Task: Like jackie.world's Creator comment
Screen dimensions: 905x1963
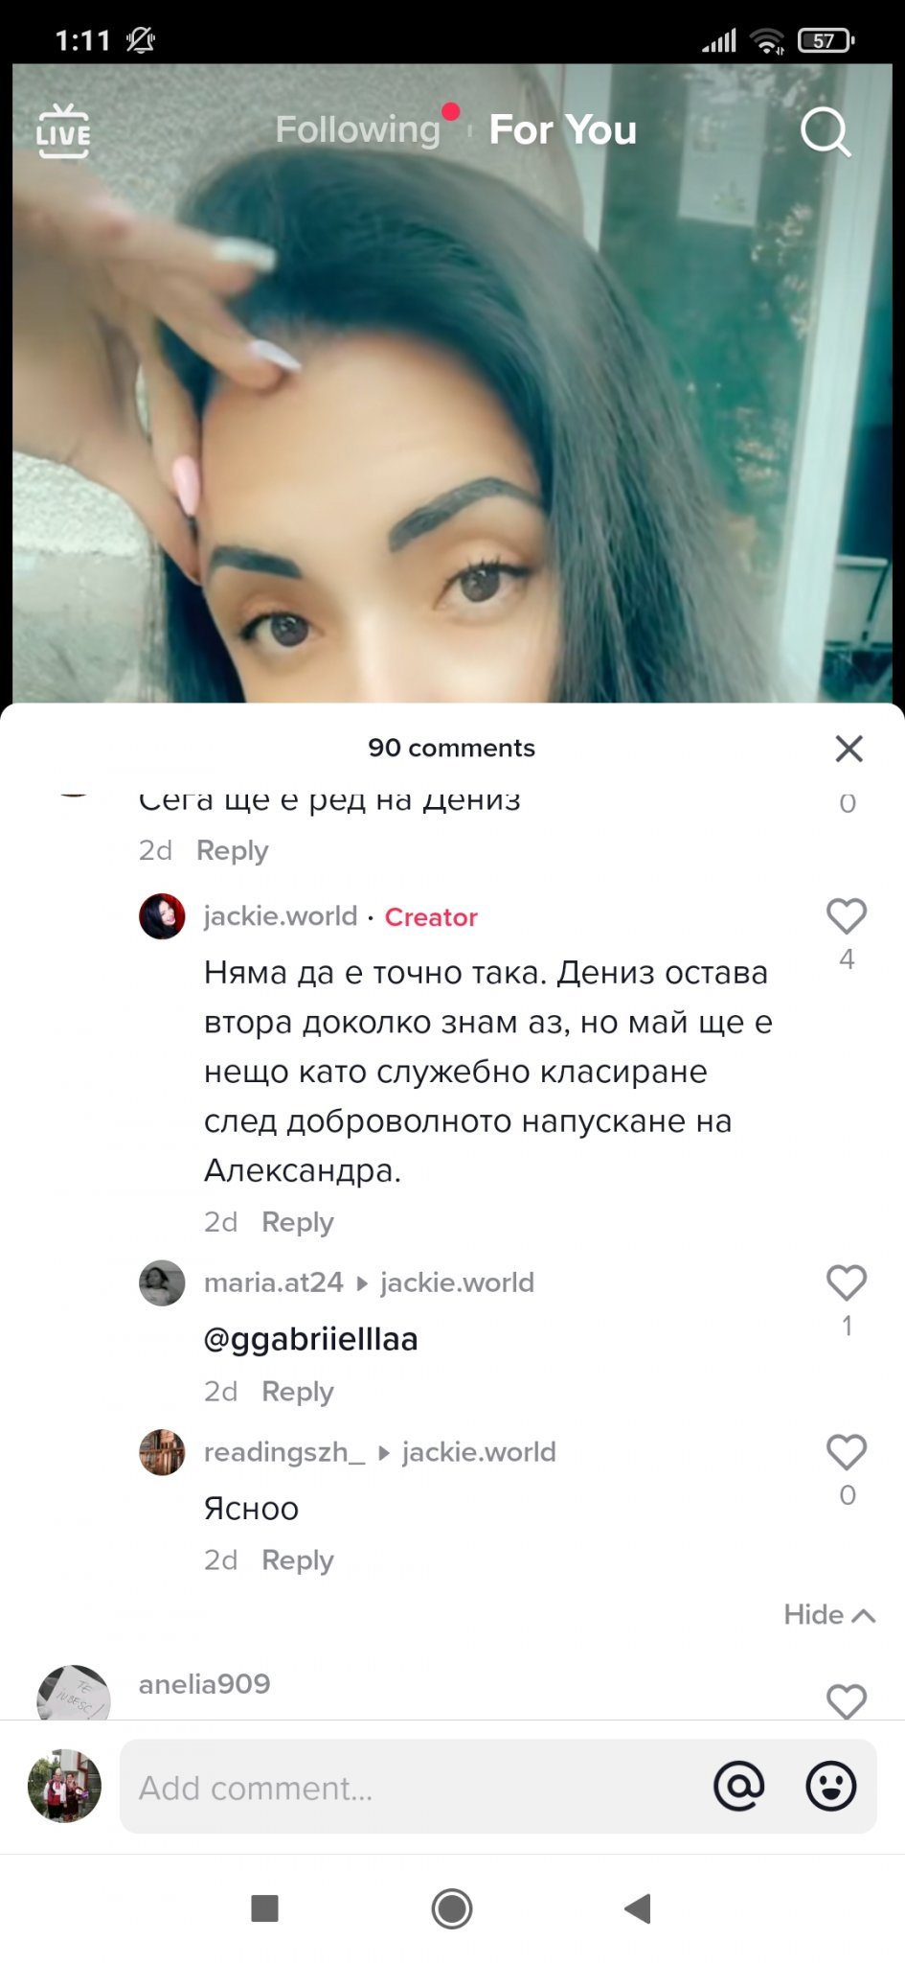Action: coord(847,916)
